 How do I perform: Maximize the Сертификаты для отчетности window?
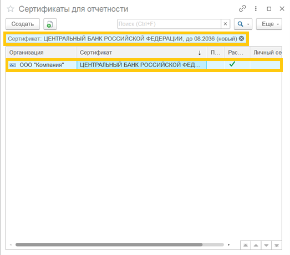(269, 9)
